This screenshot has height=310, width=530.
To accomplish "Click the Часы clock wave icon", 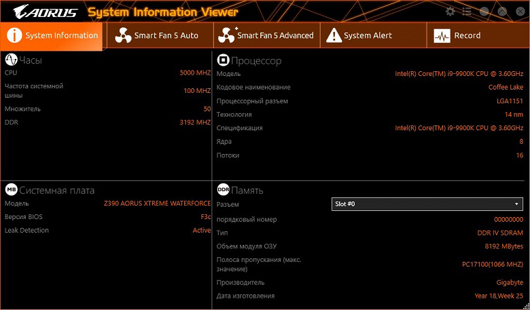I will 11,60.
